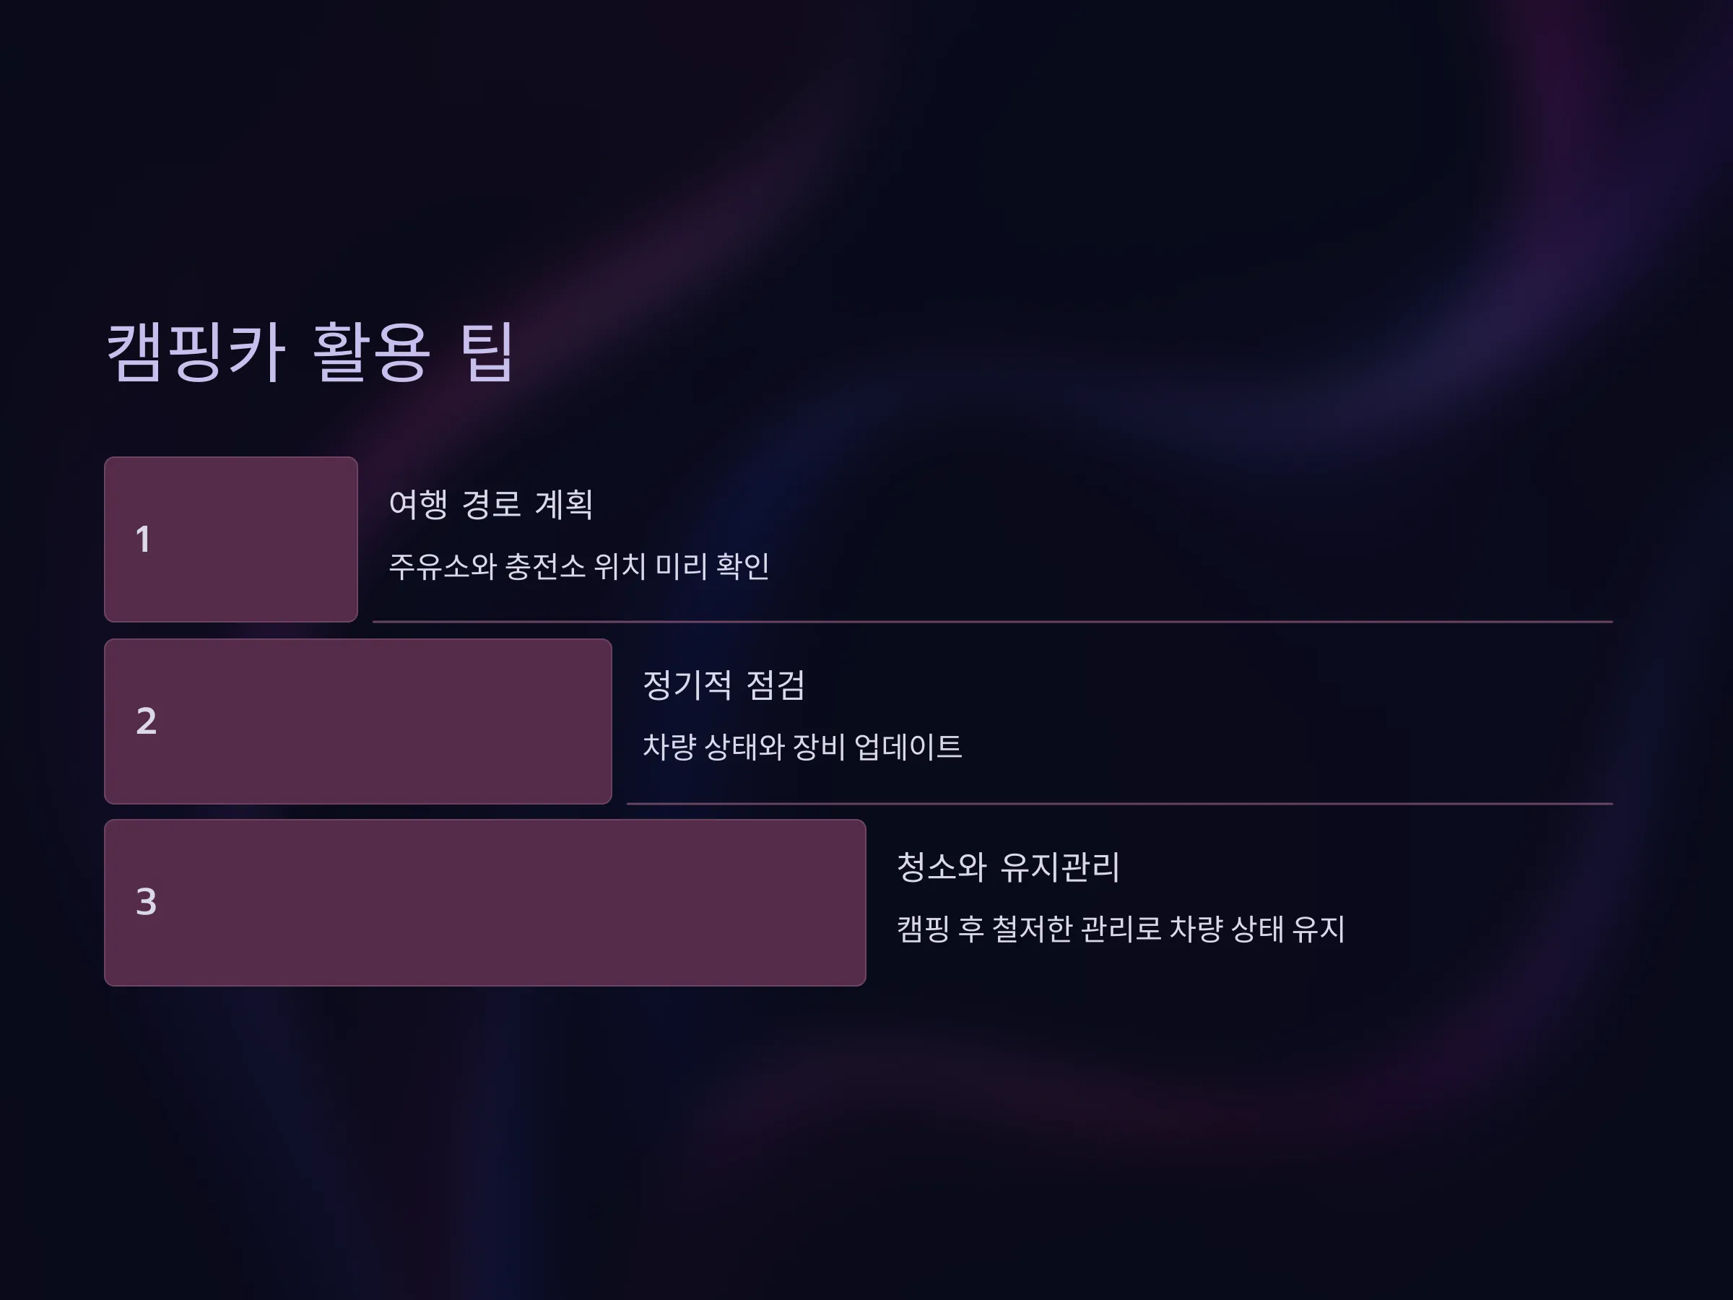
Task: Click the title 캠핑카 활용 팁
Action: click(x=310, y=352)
